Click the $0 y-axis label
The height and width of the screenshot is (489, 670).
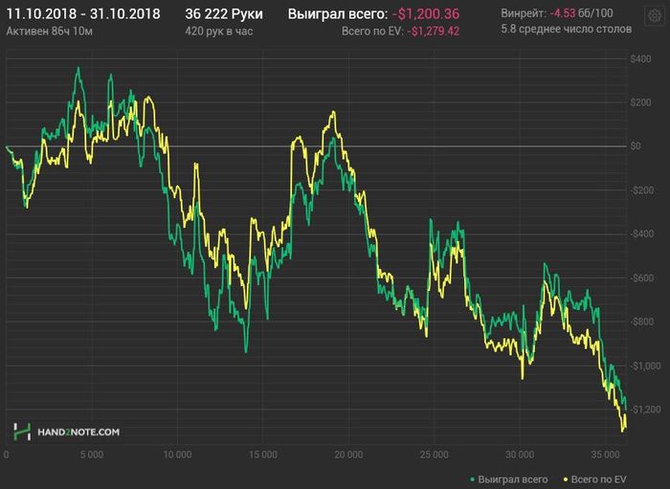pyautogui.click(x=636, y=146)
